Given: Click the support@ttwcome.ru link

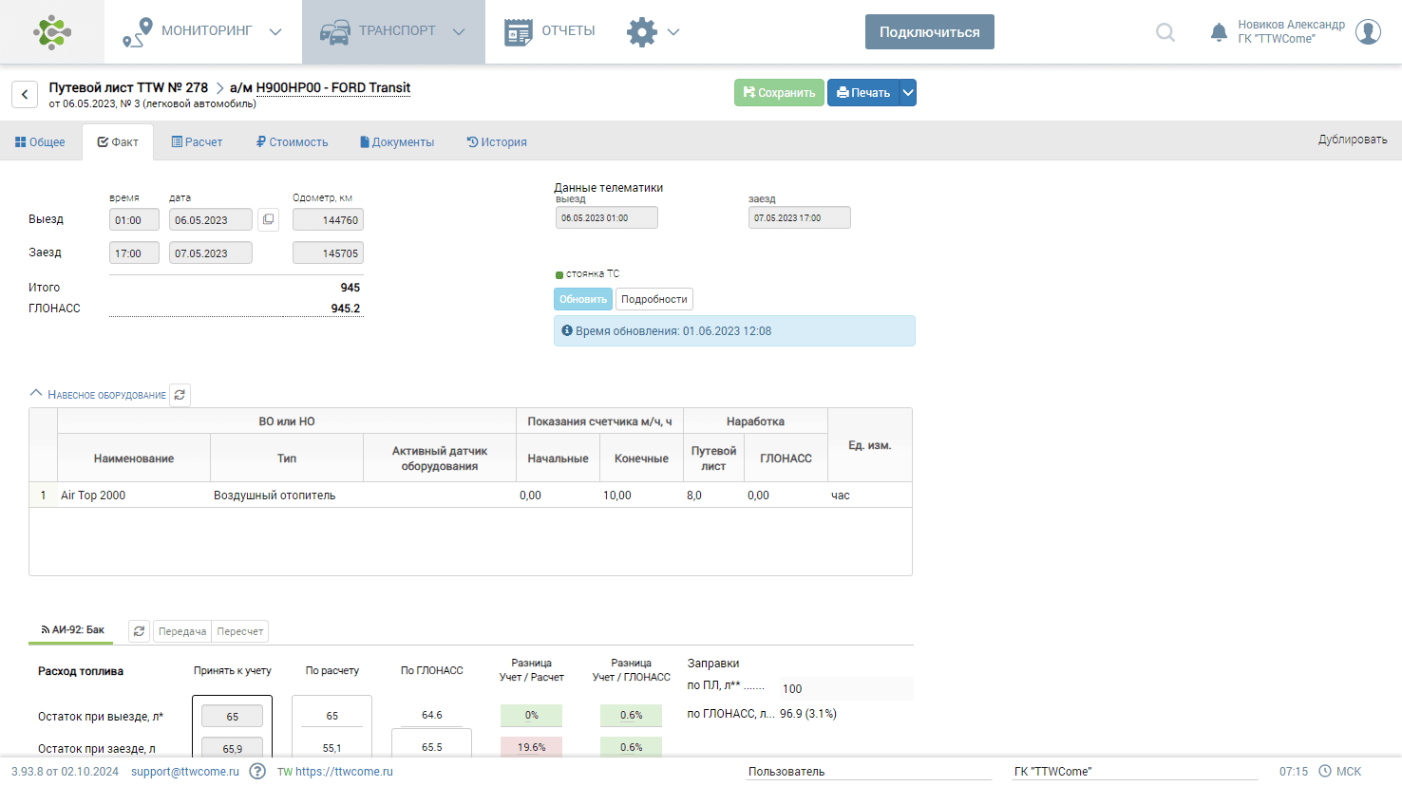Looking at the screenshot, I should coord(185,772).
